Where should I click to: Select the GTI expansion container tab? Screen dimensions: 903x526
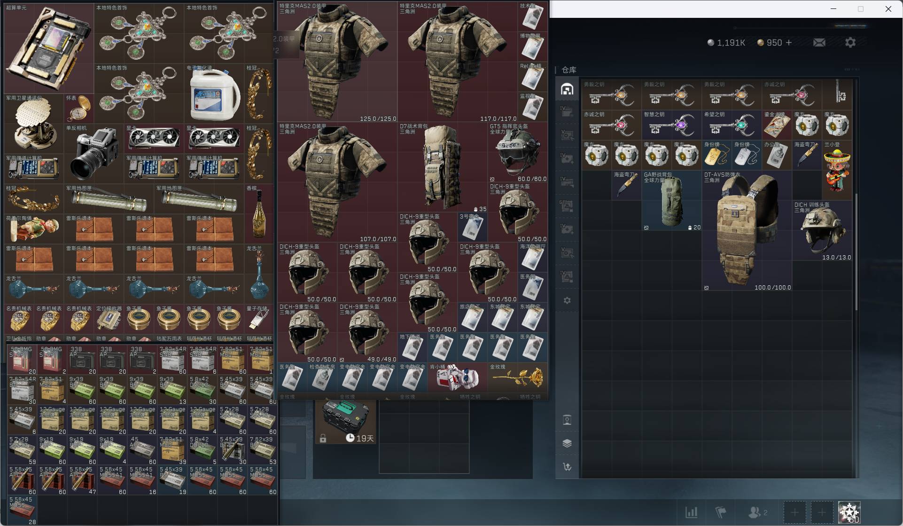click(567, 205)
